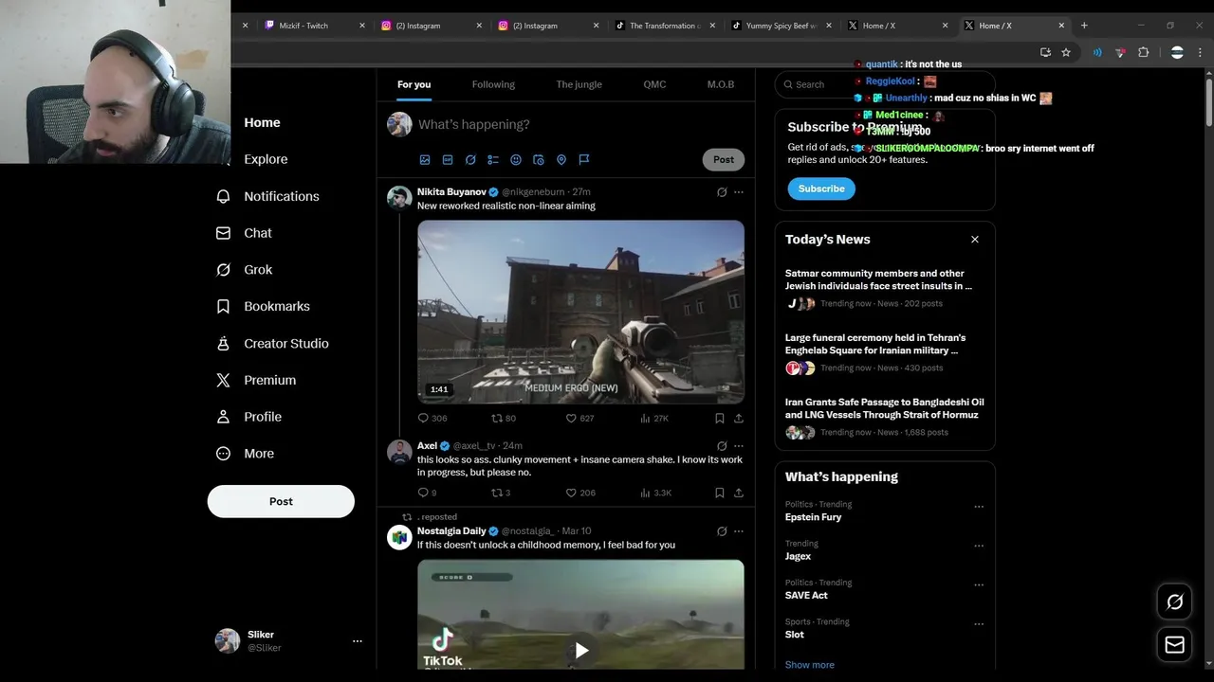
Task: Switch to the M.O.B tab
Action: click(x=721, y=84)
